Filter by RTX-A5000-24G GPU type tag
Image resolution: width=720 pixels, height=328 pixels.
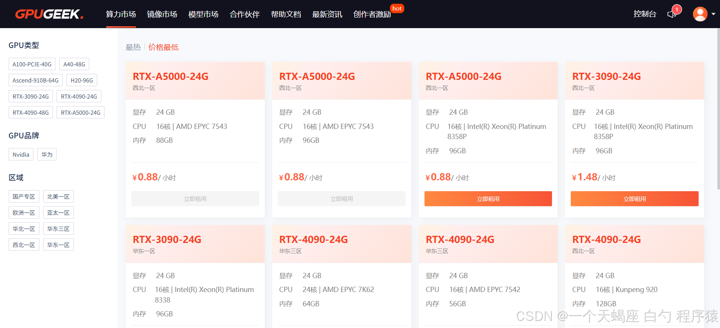pos(81,112)
